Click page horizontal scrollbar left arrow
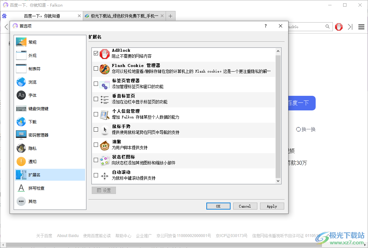Image resolution: width=368 pixels, height=248 pixels. coord(3,245)
